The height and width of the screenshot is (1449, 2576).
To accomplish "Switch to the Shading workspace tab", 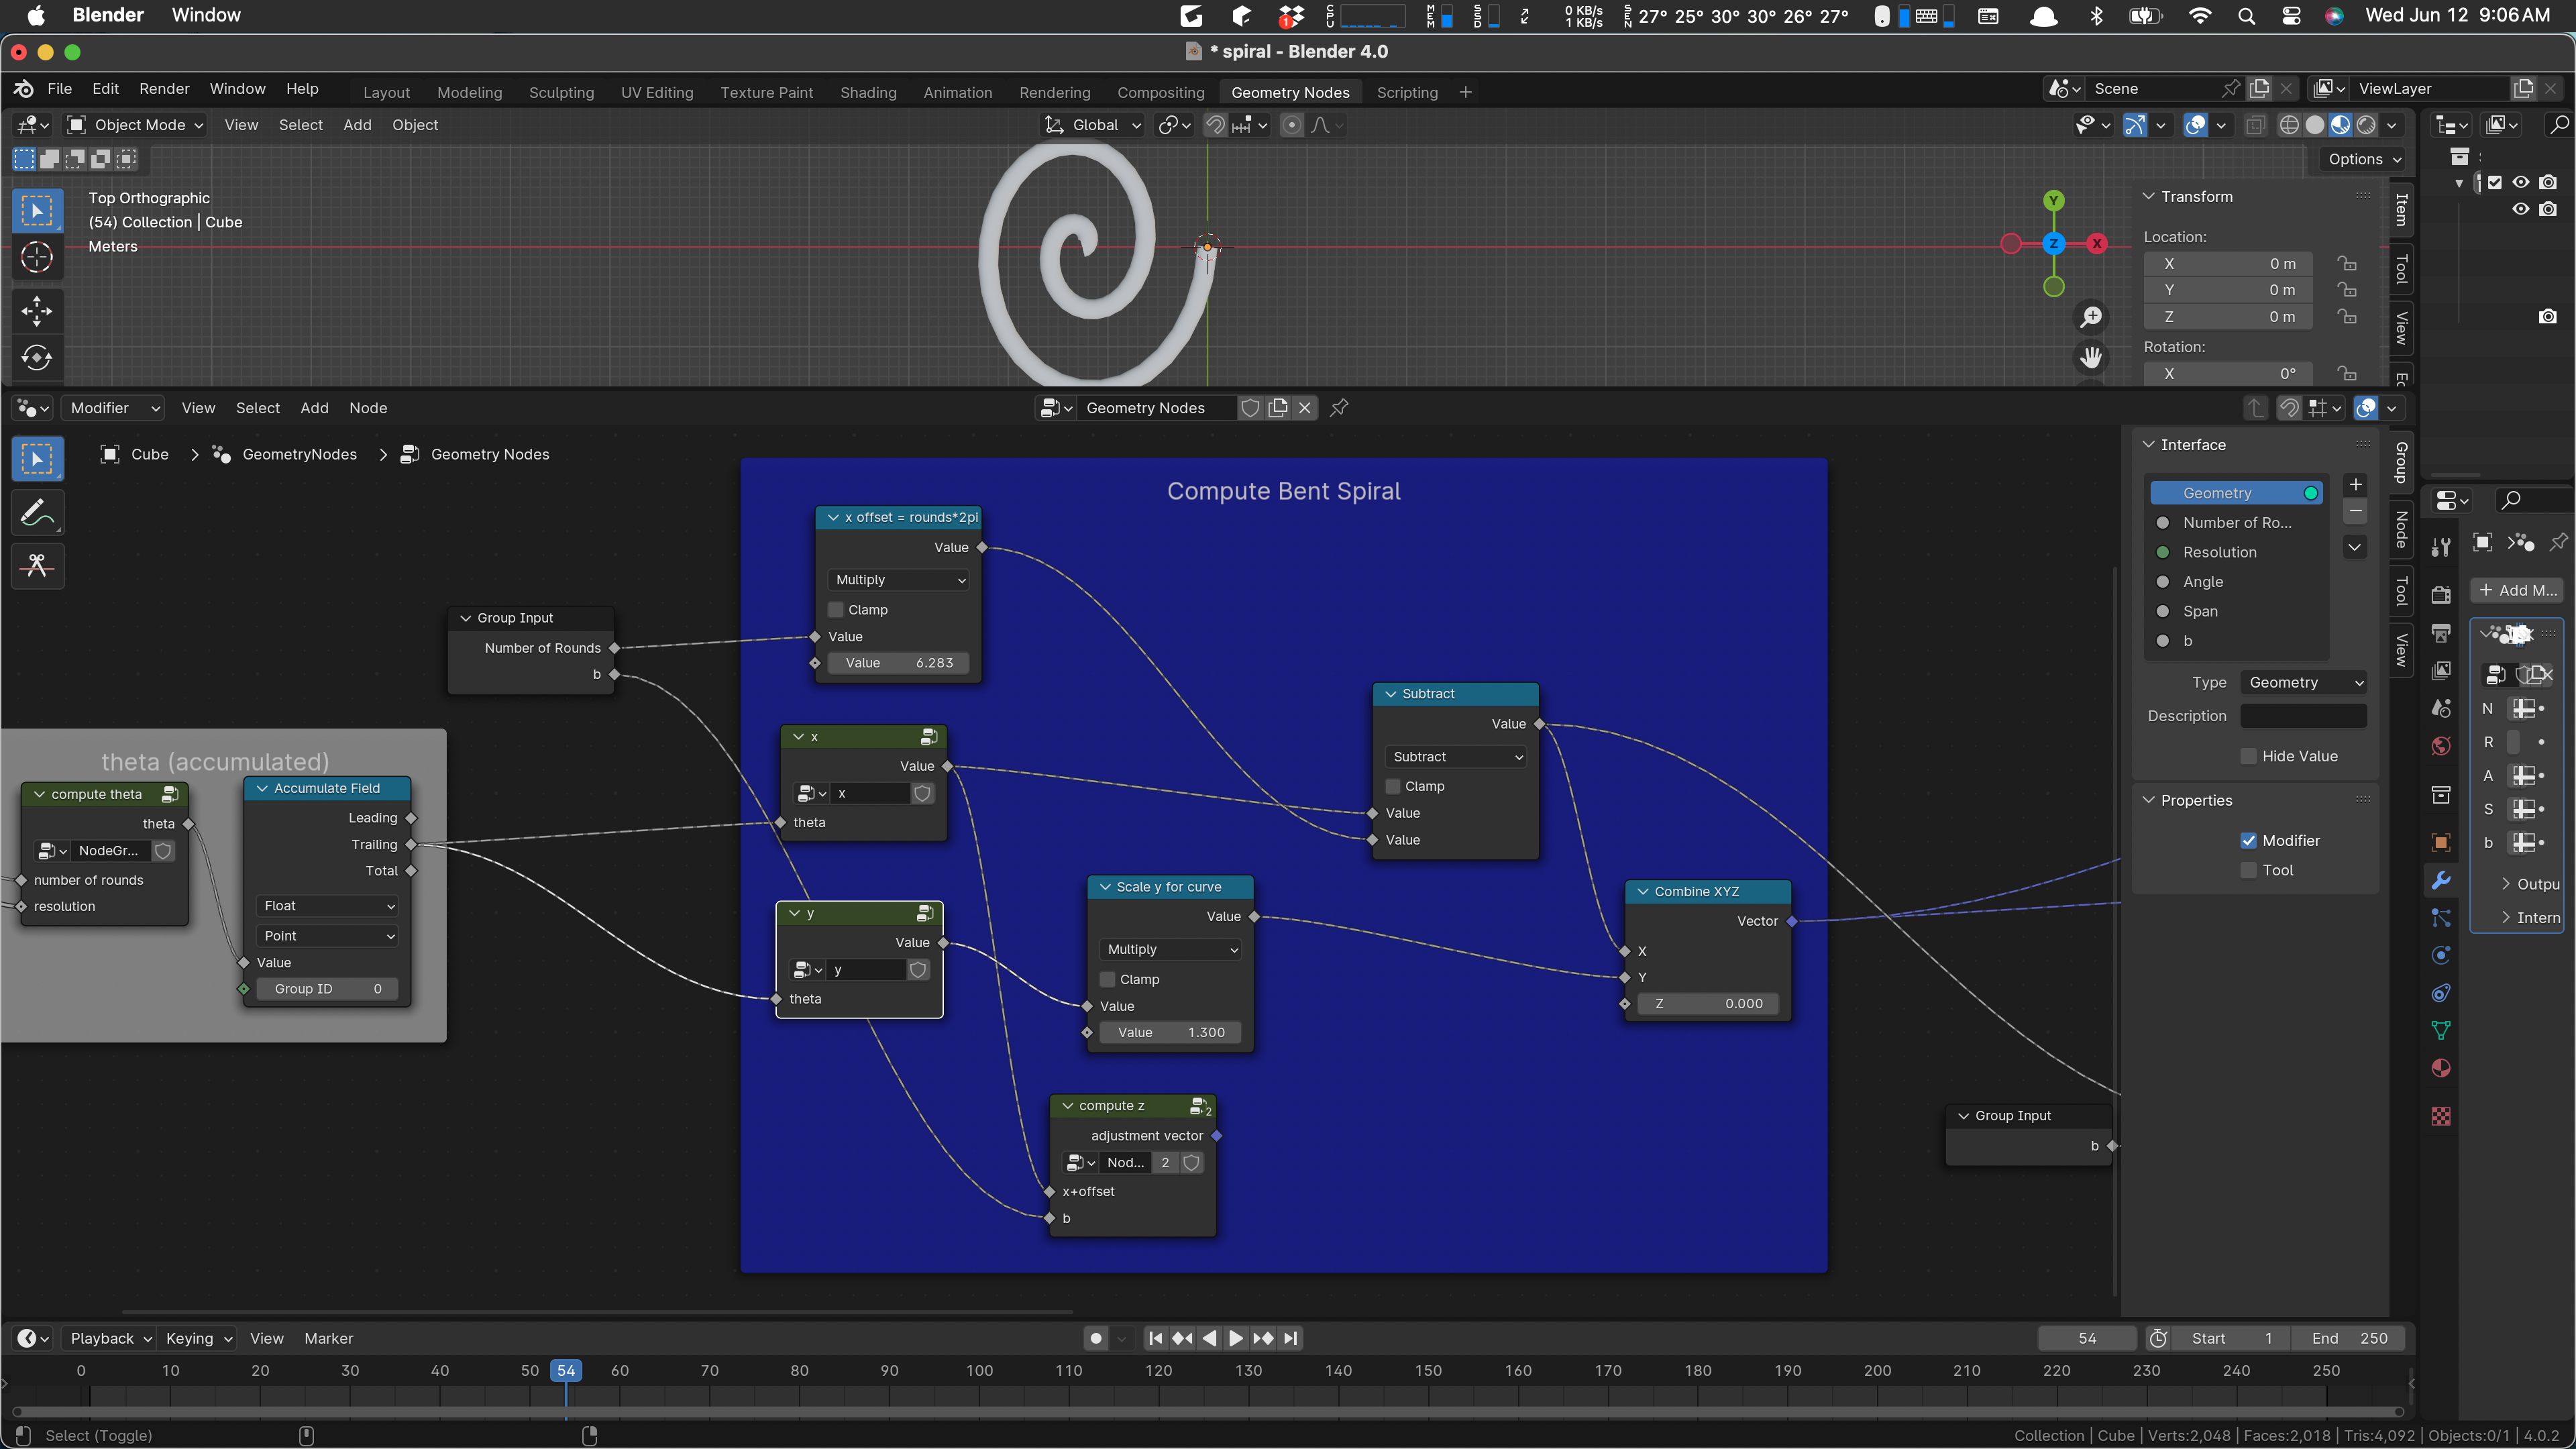I will coord(868,92).
